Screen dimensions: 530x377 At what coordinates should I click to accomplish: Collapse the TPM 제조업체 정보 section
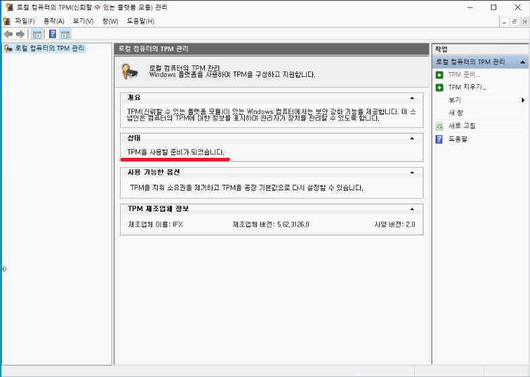[x=412, y=209]
